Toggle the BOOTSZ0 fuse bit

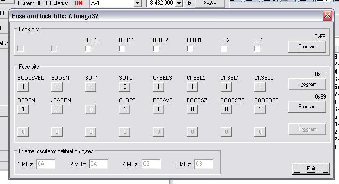(x=226, y=109)
